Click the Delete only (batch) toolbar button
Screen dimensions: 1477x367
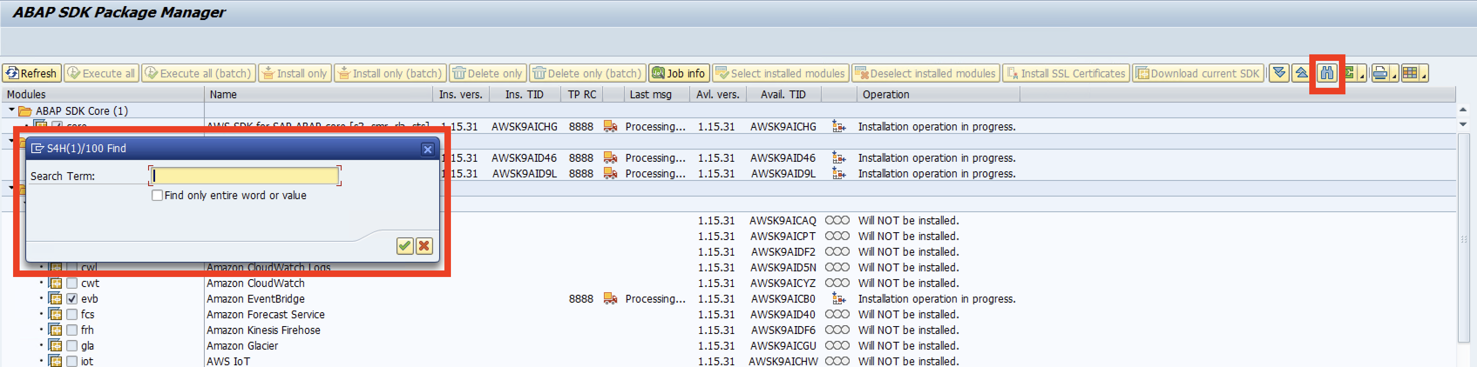[x=587, y=73]
